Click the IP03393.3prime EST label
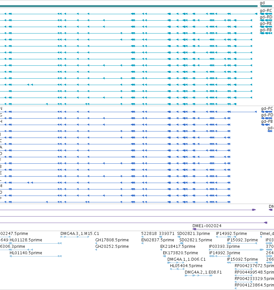The image size is (274, 290). 224,247
